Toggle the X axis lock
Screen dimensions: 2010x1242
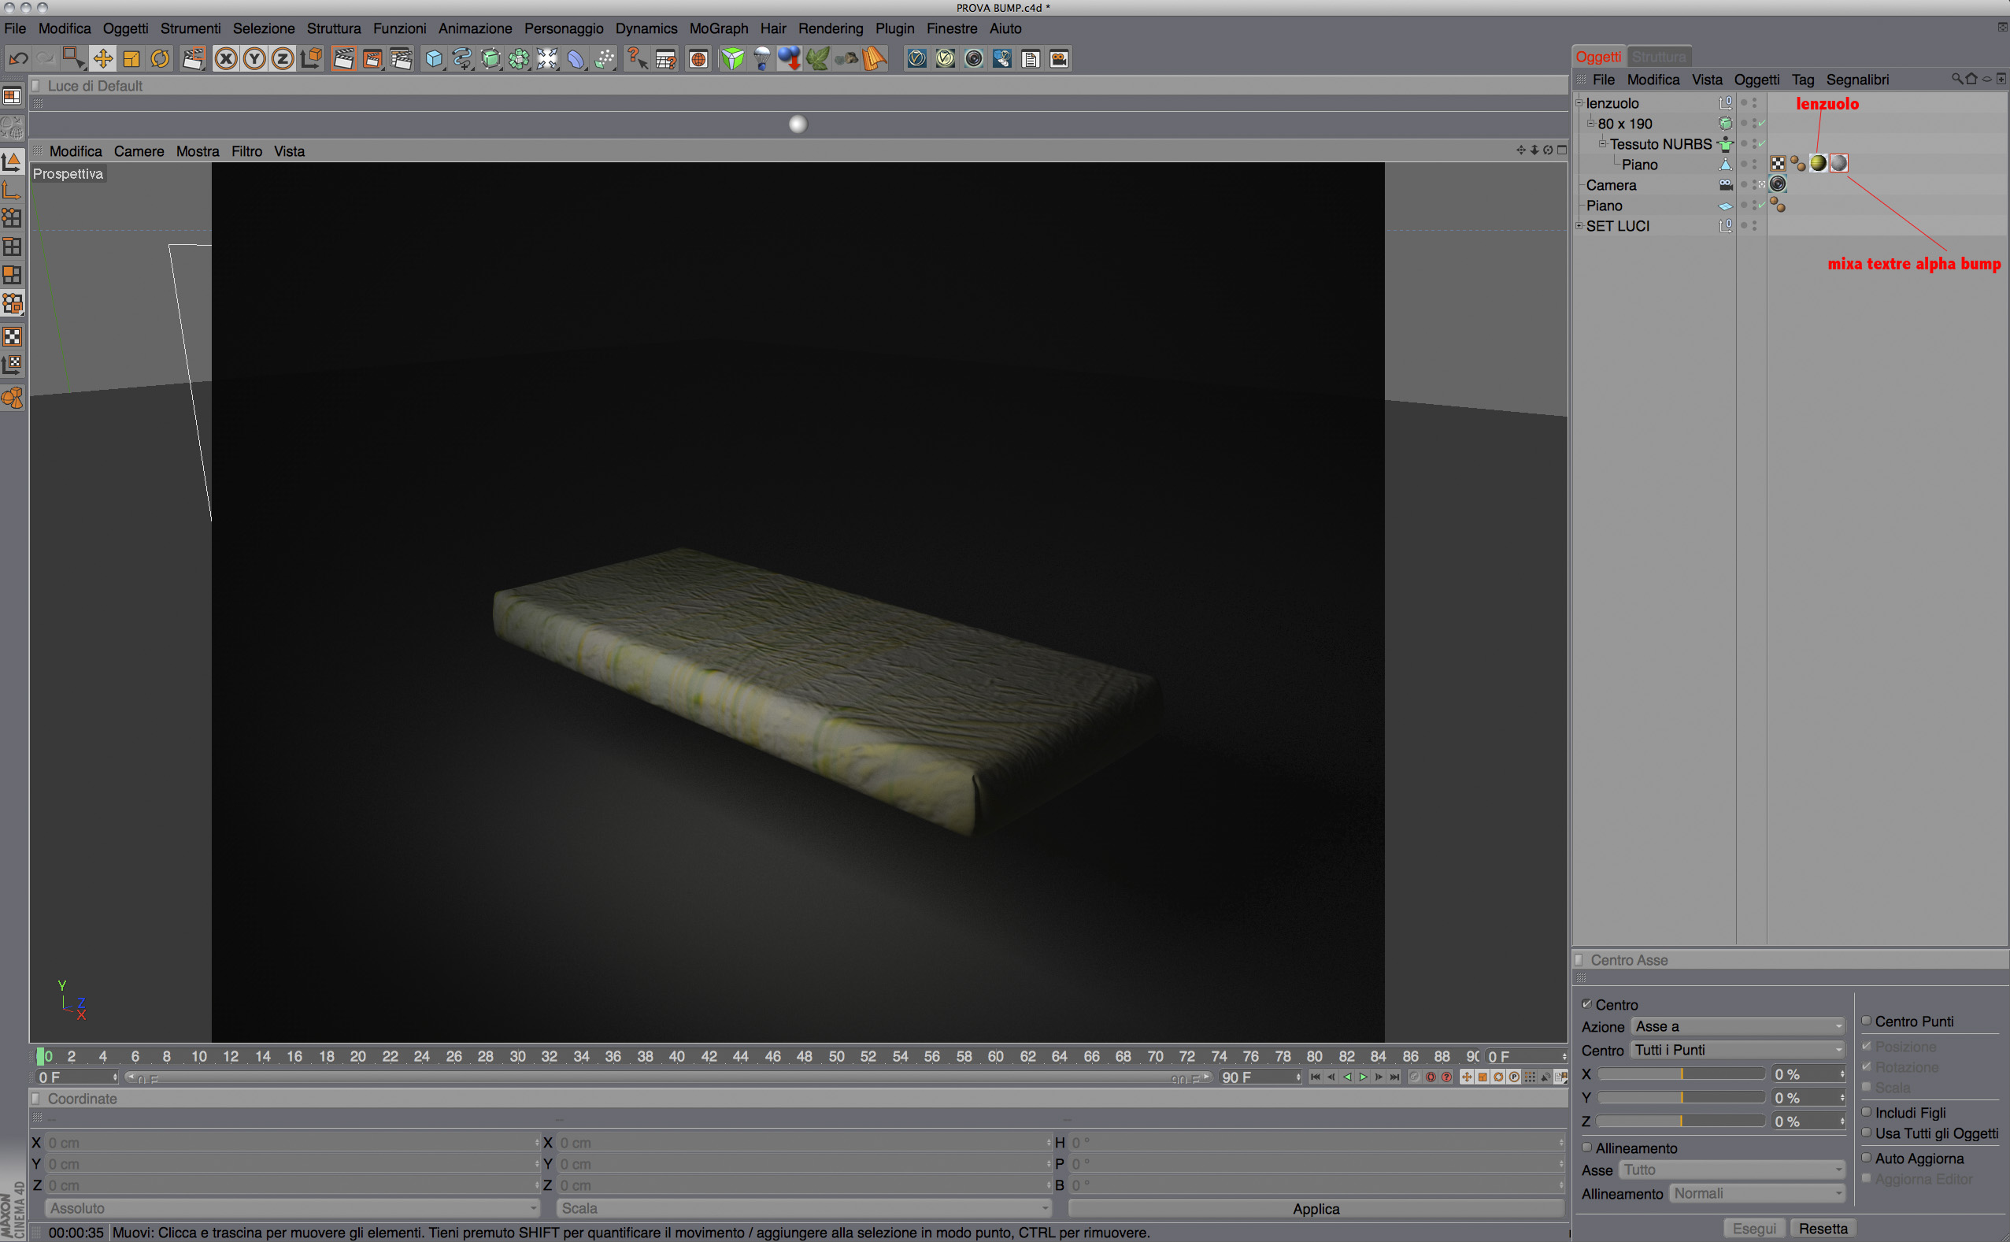click(x=226, y=58)
